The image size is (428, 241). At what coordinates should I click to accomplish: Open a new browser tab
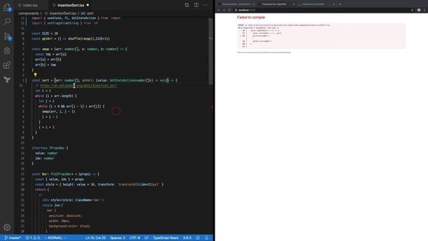[340, 4]
